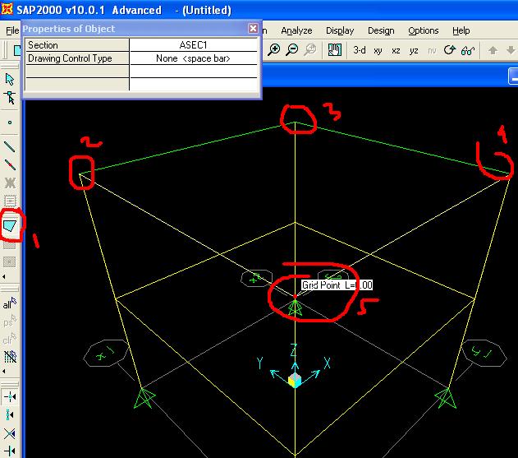Open the Display menu

tap(340, 30)
